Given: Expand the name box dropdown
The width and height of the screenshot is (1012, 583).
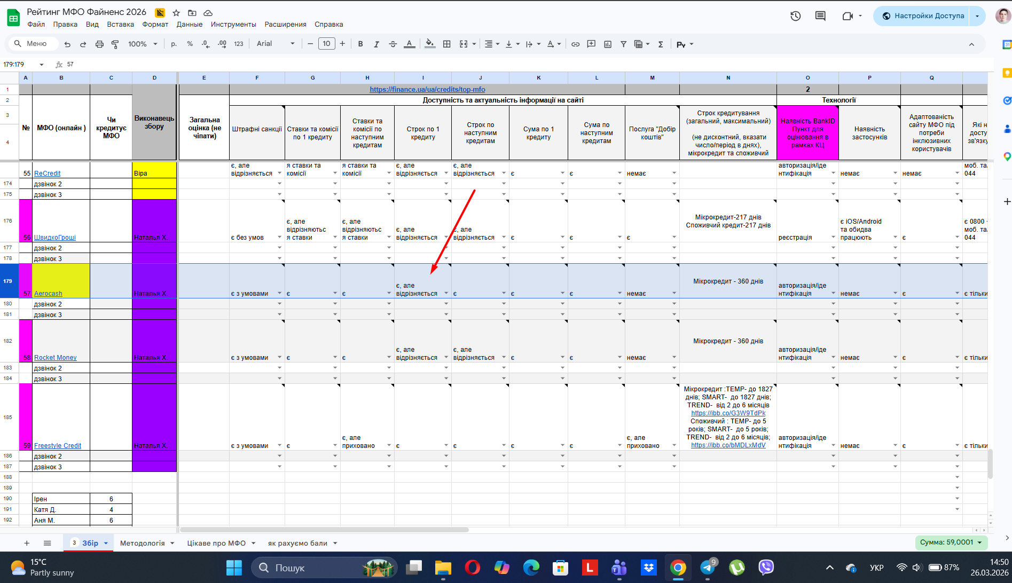Looking at the screenshot, I should click(x=42, y=65).
